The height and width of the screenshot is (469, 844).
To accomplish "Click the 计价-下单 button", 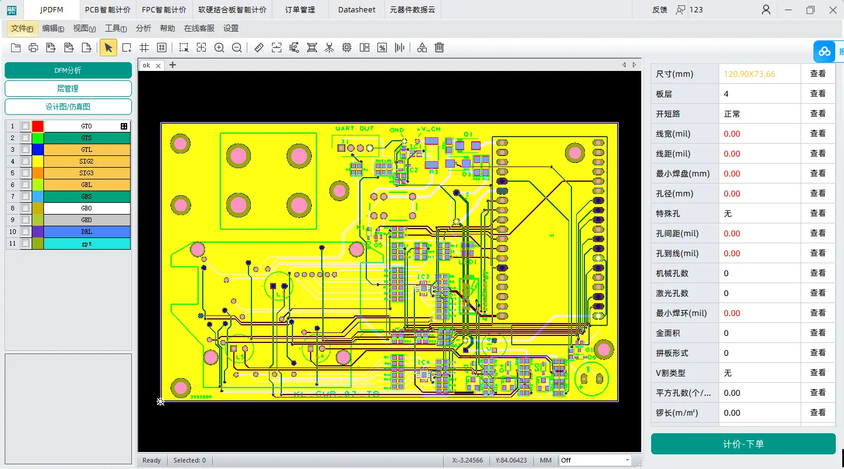I will [x=743, y=444].
